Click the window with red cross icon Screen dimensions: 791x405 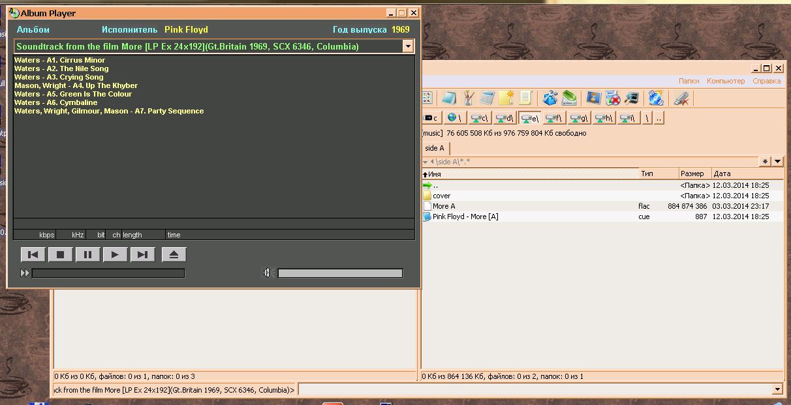[x=612, y=98]
